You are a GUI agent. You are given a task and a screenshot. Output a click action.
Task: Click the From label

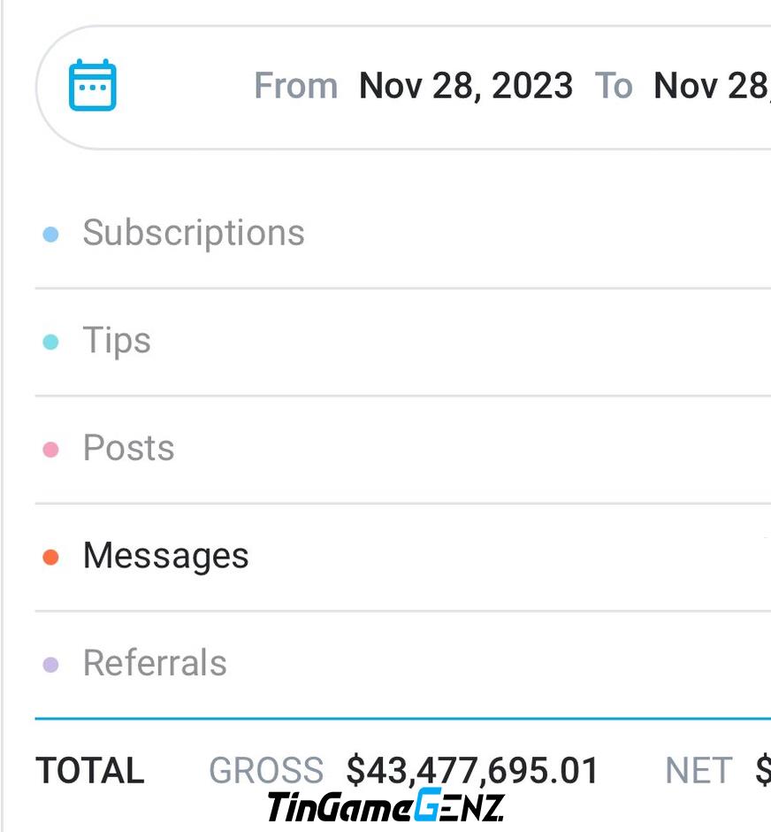tap(295, 86)
